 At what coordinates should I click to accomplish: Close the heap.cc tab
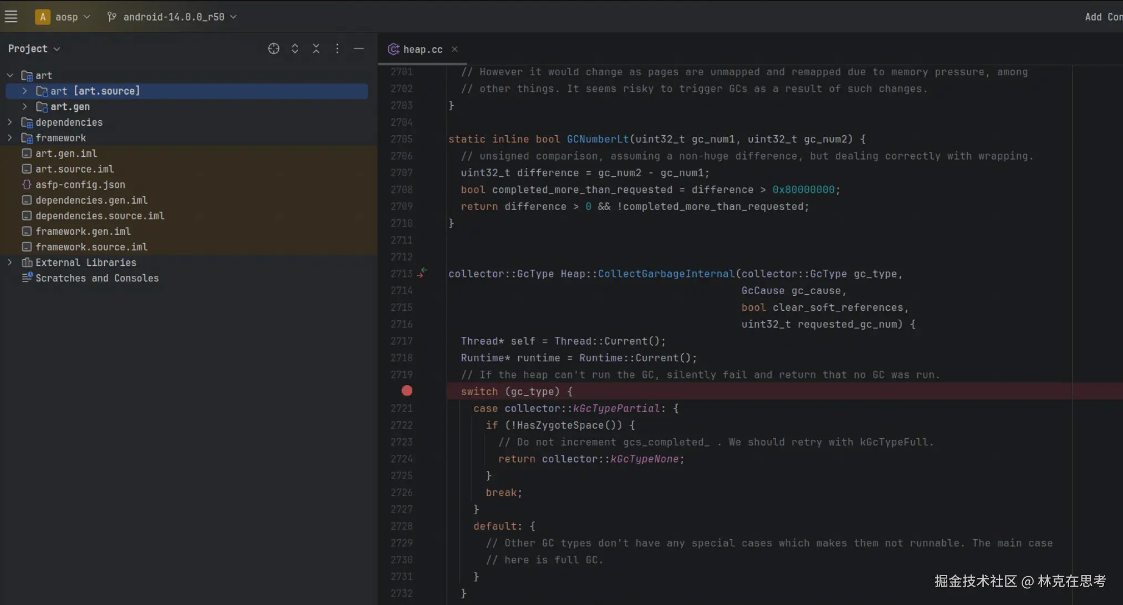point(455,49)
